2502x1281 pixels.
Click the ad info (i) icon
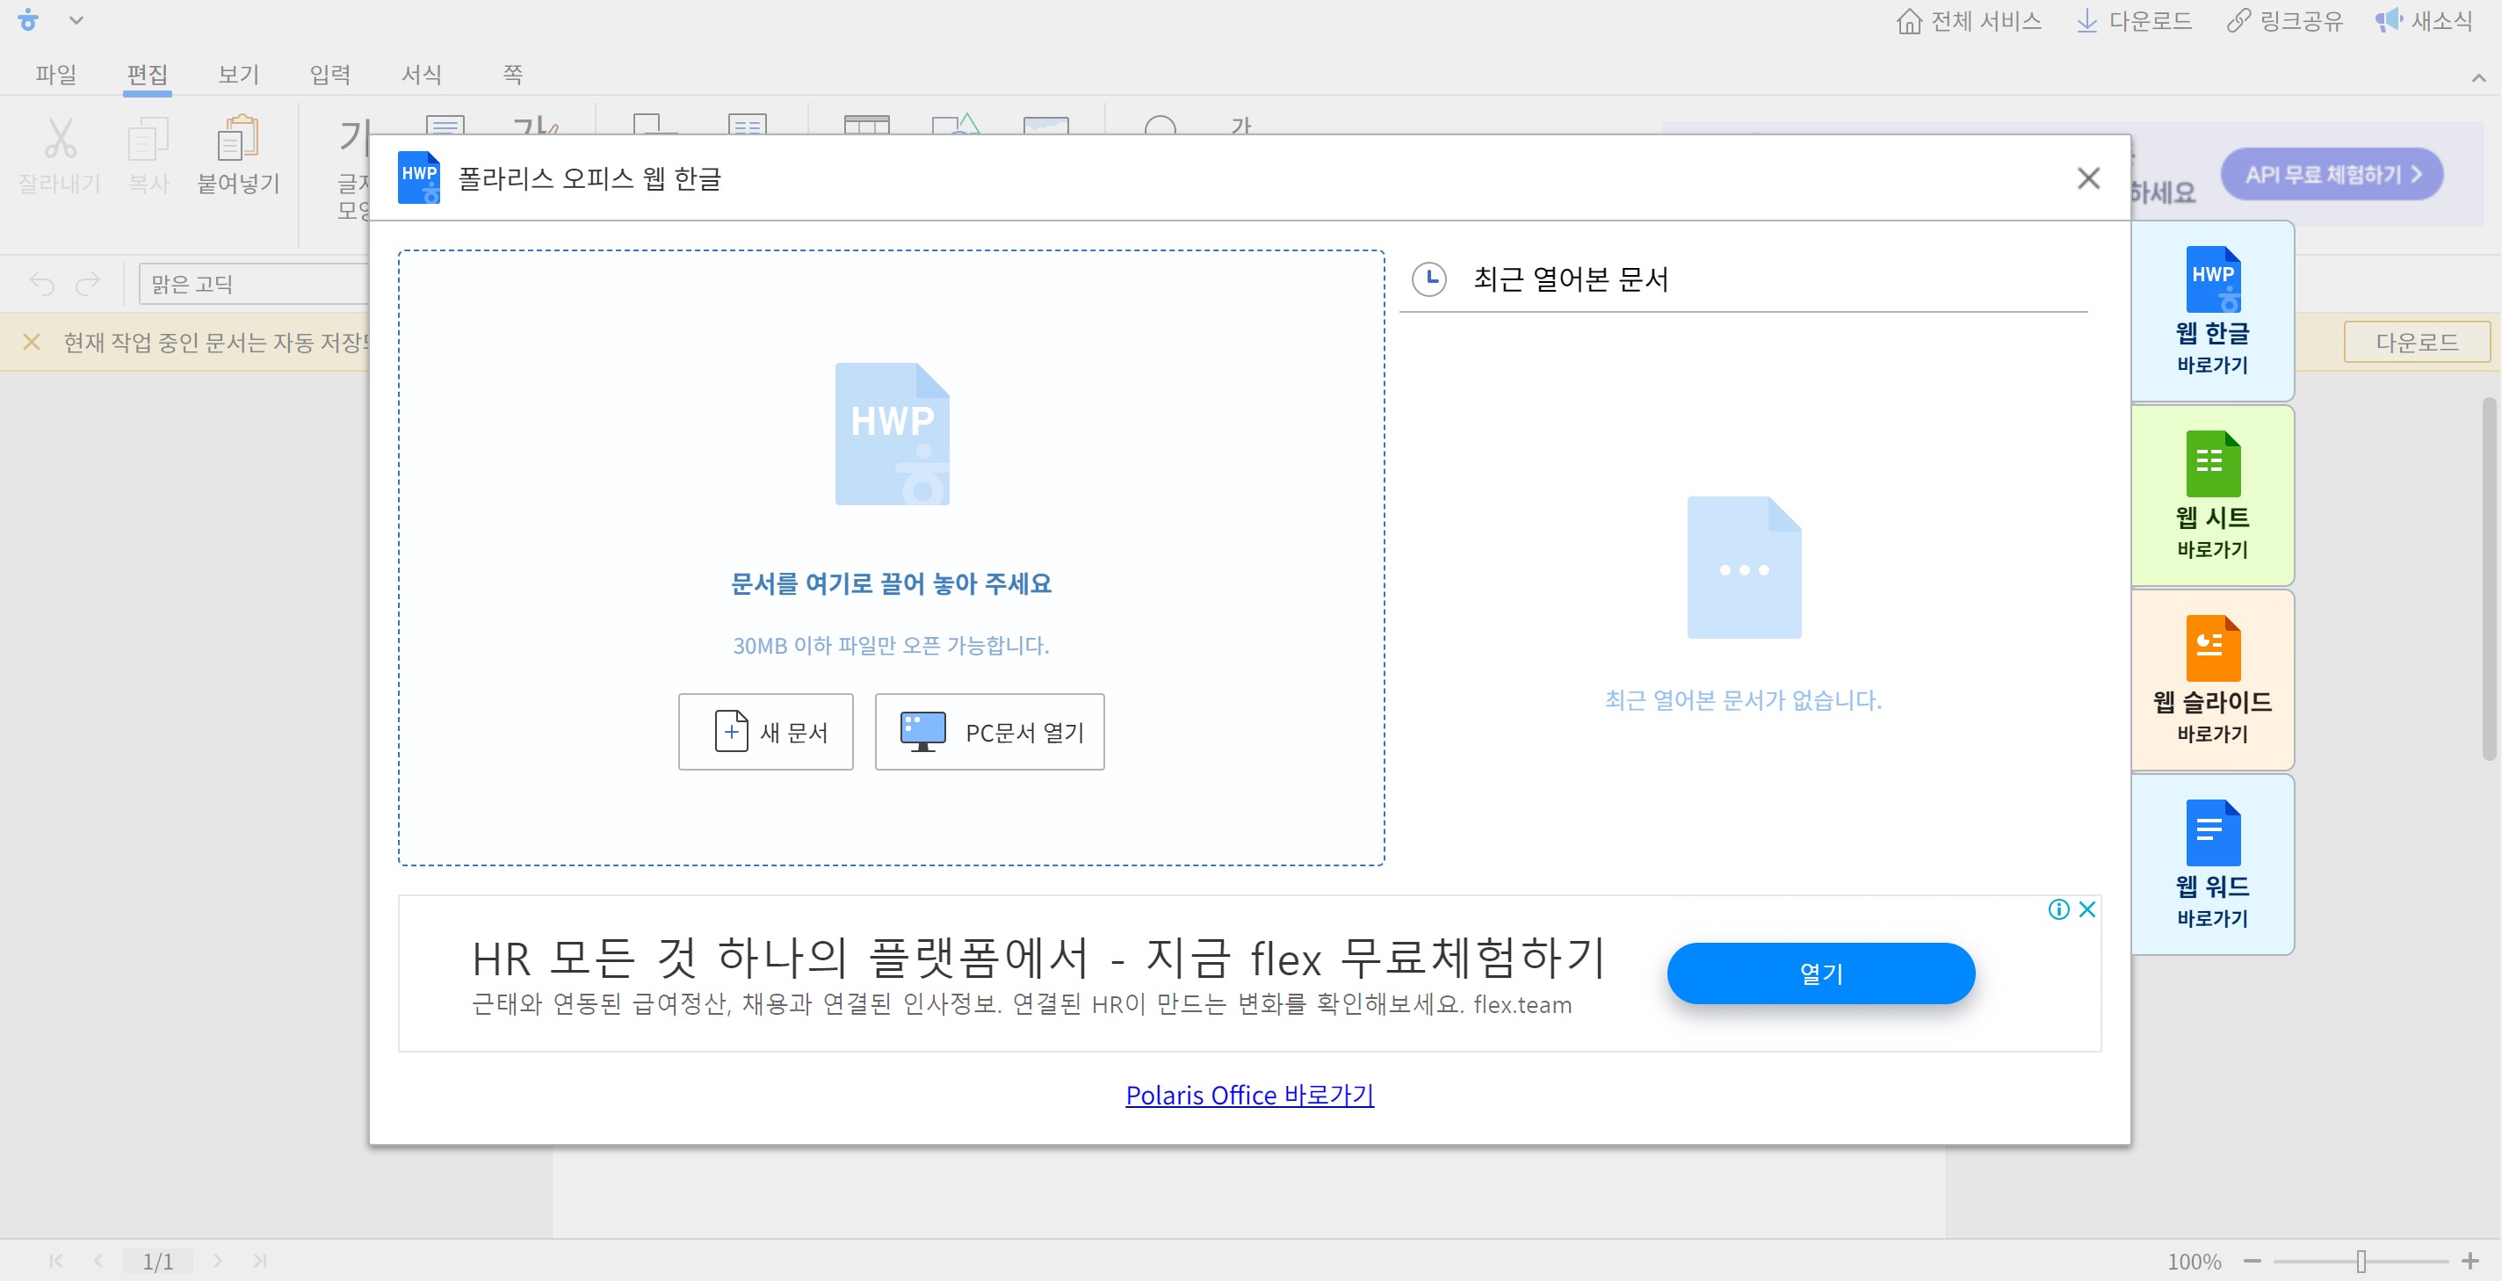(2058, 909)
